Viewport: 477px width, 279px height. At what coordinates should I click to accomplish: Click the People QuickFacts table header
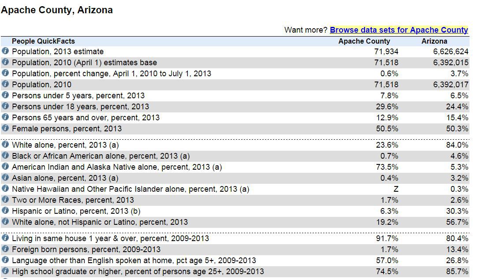click(43, 41)
